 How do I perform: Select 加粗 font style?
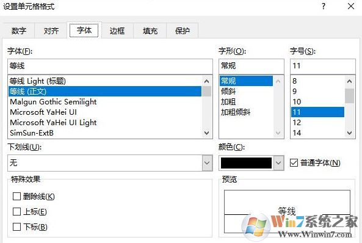[x=246, y=102]
